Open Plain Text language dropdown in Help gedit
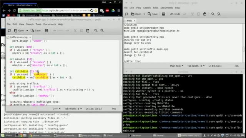This screenshot has height=138, width=246. click(x=177, y=66)
